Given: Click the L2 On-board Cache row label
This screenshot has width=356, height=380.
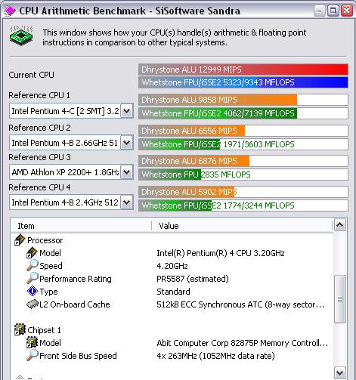Looking at the screenshot, I should point(75,304).
